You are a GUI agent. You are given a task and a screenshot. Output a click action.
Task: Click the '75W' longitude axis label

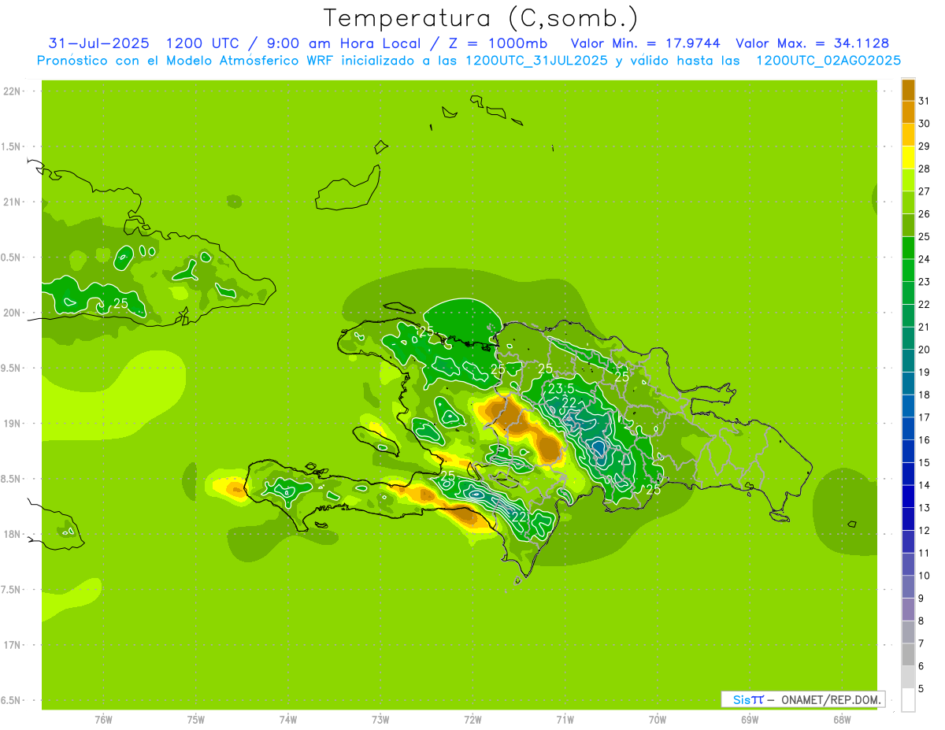pos(196,719)
